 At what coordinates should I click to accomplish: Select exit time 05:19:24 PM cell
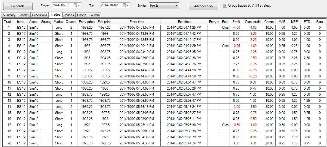[184, 107]
